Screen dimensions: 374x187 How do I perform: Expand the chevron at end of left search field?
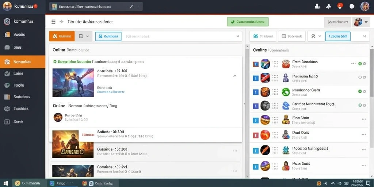click(x=237, y=37)
